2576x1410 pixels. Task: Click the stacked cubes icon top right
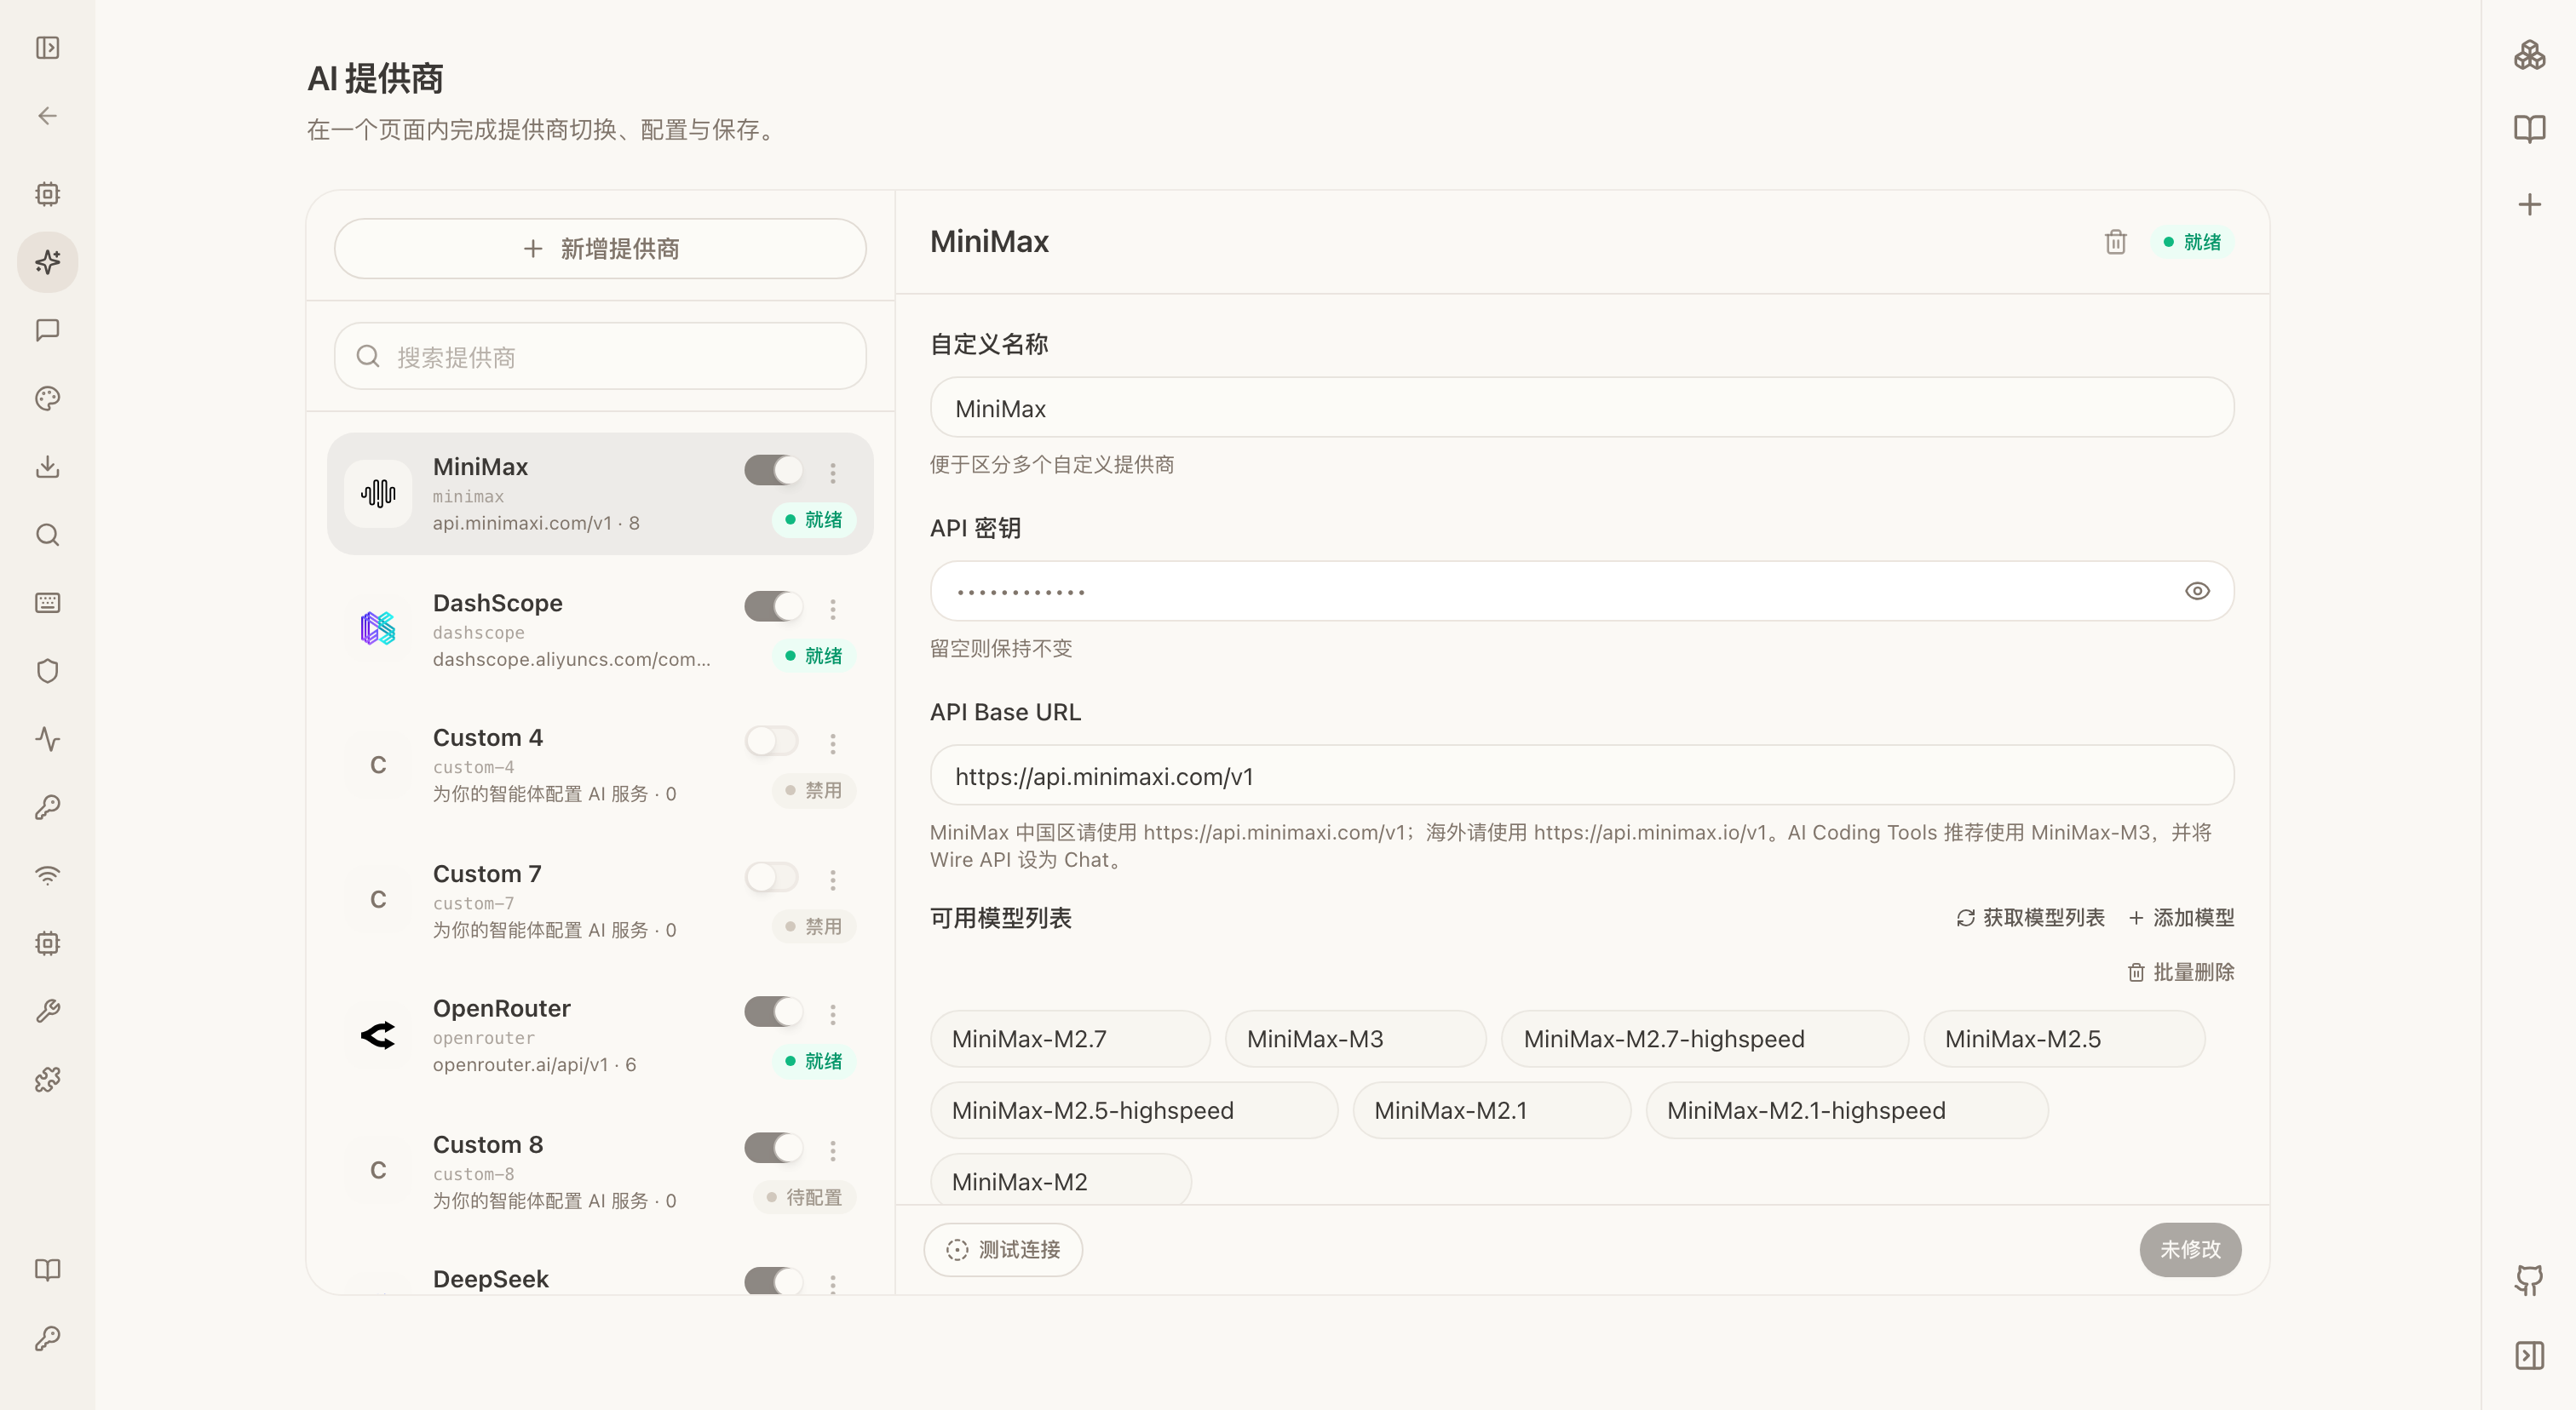pyautogui.click(x=2529, y=54)
